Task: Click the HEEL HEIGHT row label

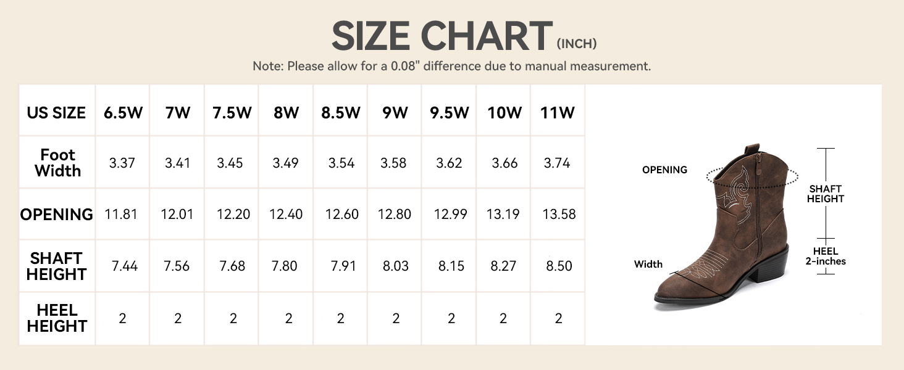Action: pyautogui.click(x=57, y=318)
